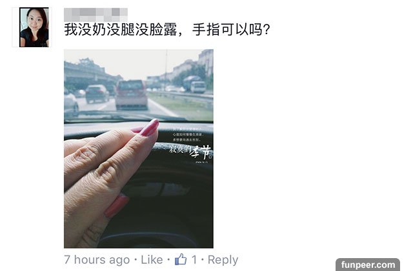Click Reply below the comment

point(223,260)
